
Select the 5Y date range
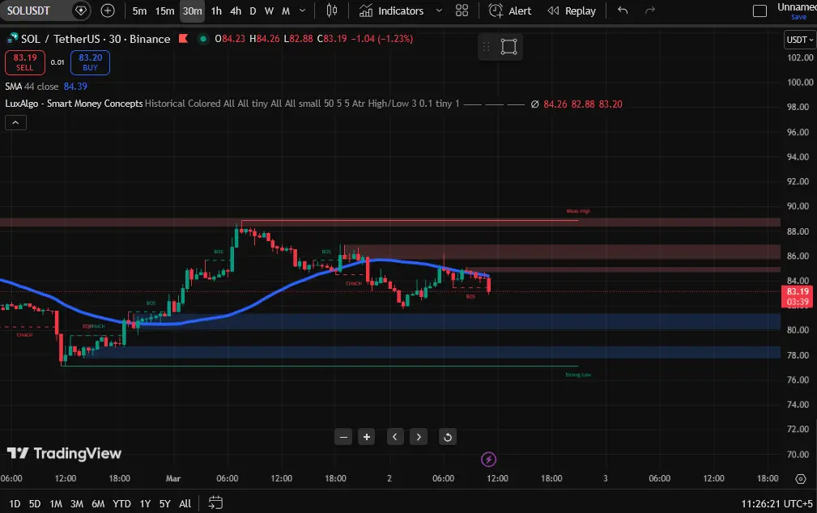pyautogui.click(x=164, y=503)
